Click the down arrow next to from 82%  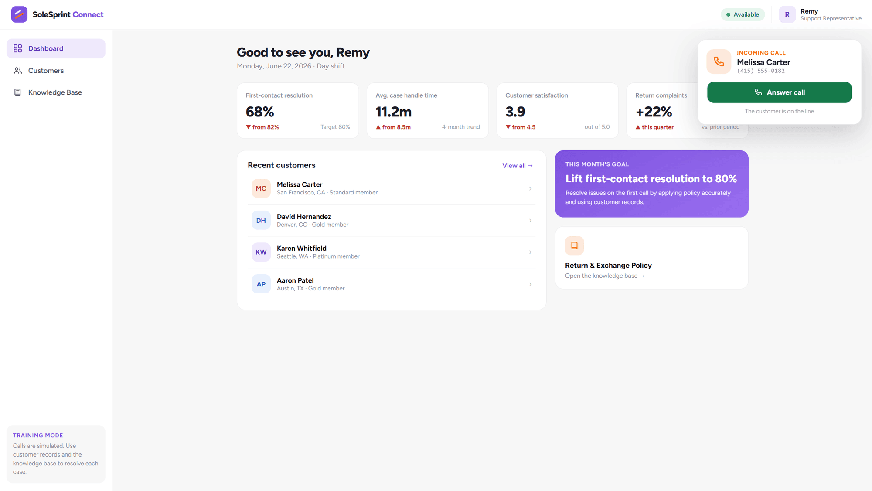tap(248, 127)
